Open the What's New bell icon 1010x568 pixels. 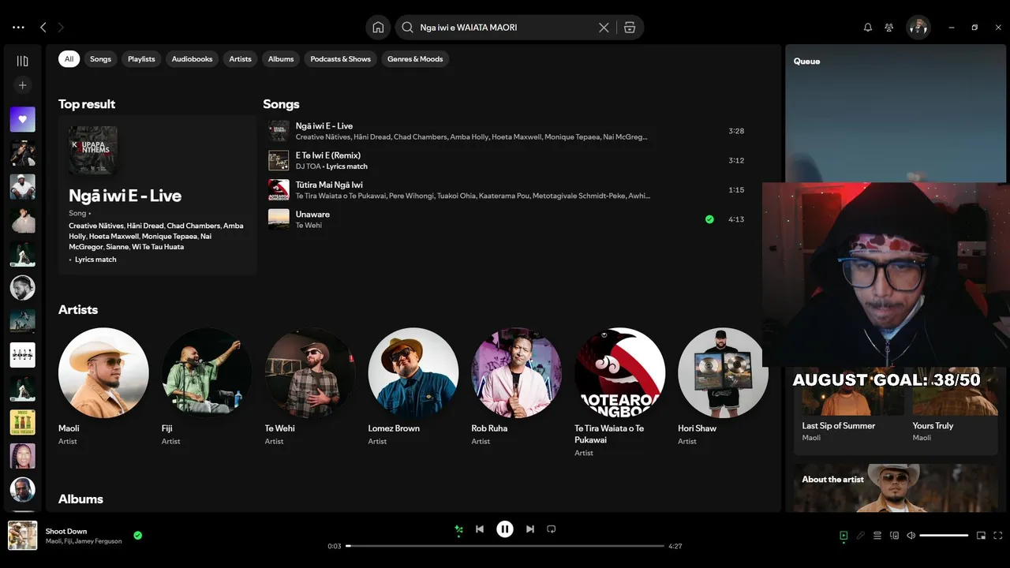pos(868,28)
